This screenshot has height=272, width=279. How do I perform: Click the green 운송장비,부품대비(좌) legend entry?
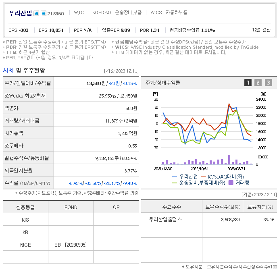[199, 183]
